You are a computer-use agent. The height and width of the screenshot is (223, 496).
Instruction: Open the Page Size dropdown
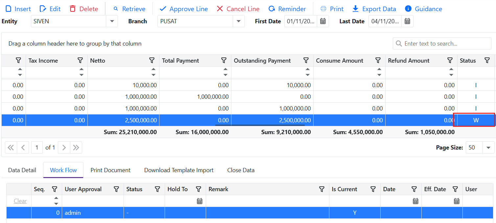488,148
